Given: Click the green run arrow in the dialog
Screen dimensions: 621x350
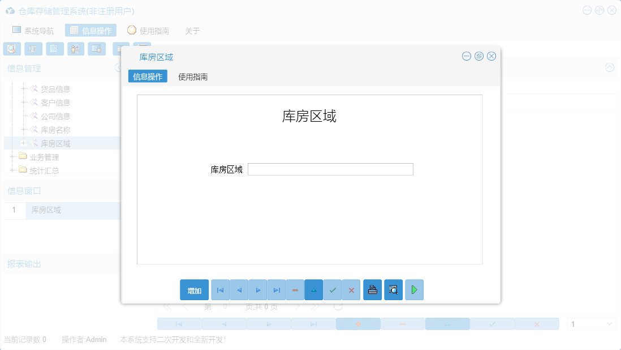Looking at the screenshot, I should (414, 289).
